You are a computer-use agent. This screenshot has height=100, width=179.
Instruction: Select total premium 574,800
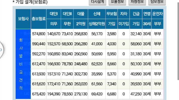[x=39, y=34]
